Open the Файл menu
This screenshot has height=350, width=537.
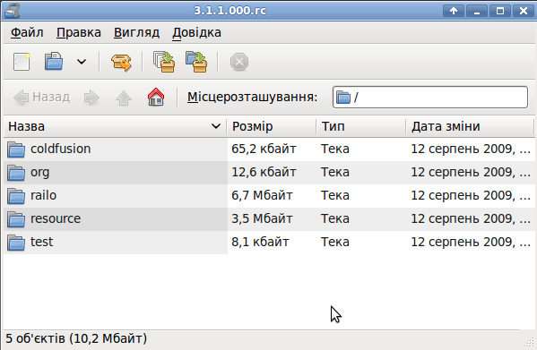[x=27, y=33]
